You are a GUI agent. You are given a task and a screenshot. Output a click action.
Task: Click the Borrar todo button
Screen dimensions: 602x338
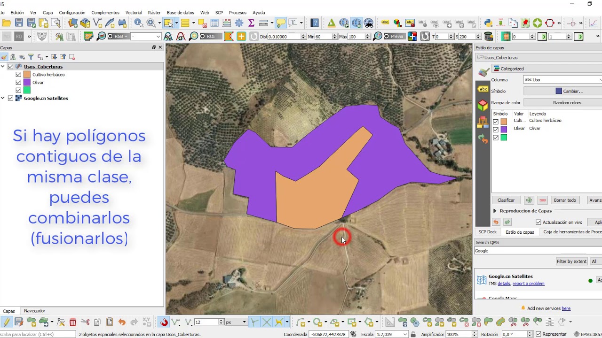[564, 200]
